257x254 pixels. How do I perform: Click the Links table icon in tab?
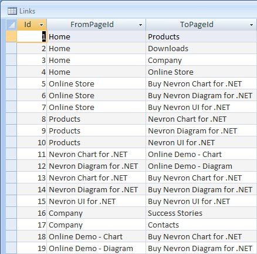[x=12, y=11]
